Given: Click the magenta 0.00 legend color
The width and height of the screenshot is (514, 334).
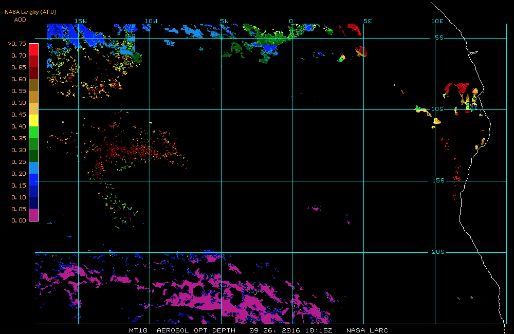Looking at the screenshot, I should tap(34, 215).
